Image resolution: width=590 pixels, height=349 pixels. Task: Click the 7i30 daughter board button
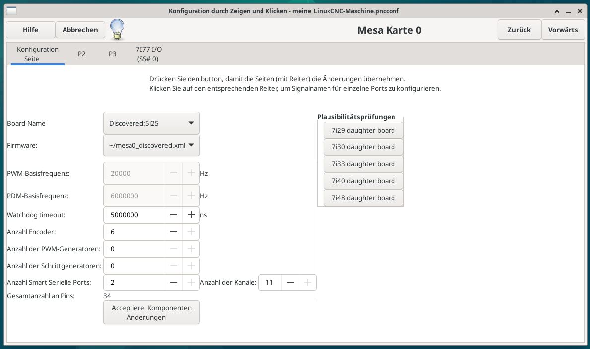pos(363,147)
